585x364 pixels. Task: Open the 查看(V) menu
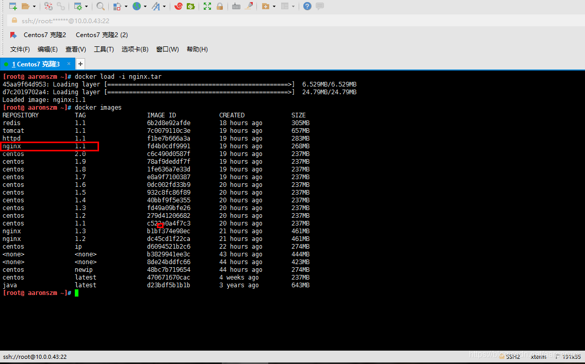(76, 49)
